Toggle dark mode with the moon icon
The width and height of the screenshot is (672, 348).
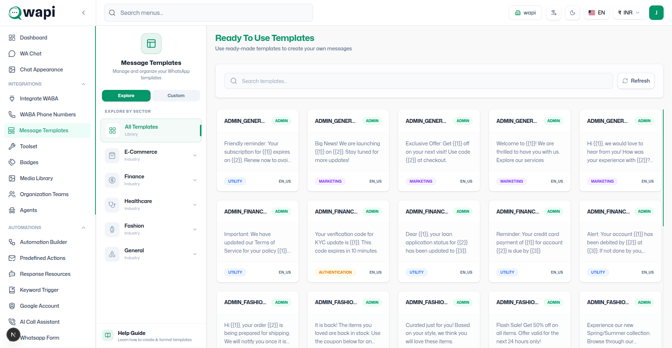point(573,13)
